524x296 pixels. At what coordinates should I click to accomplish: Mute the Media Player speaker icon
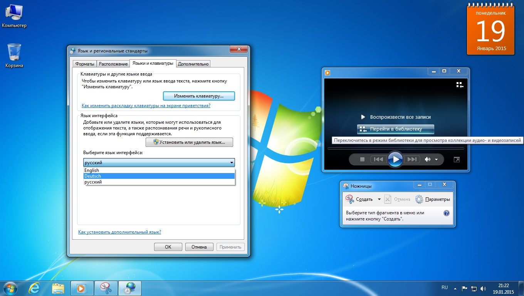coord(427,159)
